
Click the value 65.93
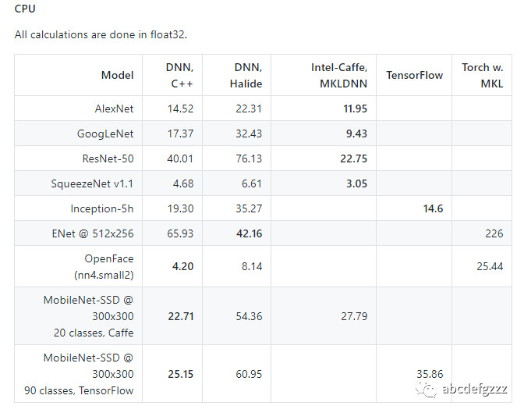180,233
